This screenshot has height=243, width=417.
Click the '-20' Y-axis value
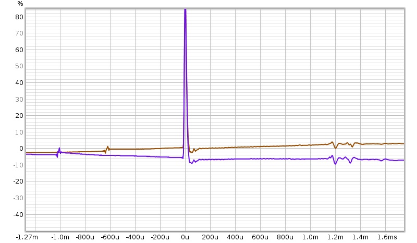tap(18, 181)
